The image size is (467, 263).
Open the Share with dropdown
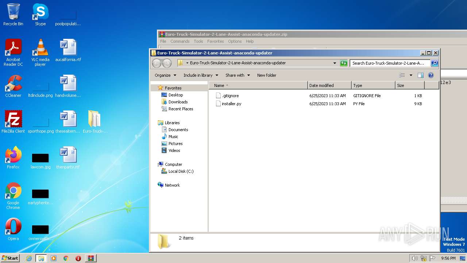click(x=238, y=75)
